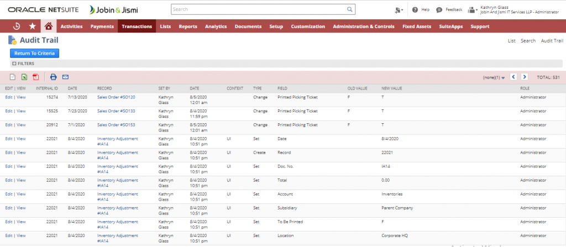Go to next results page
Image resolution: width=566 pixels, height=247 pixels.
[x=524, y=77]
